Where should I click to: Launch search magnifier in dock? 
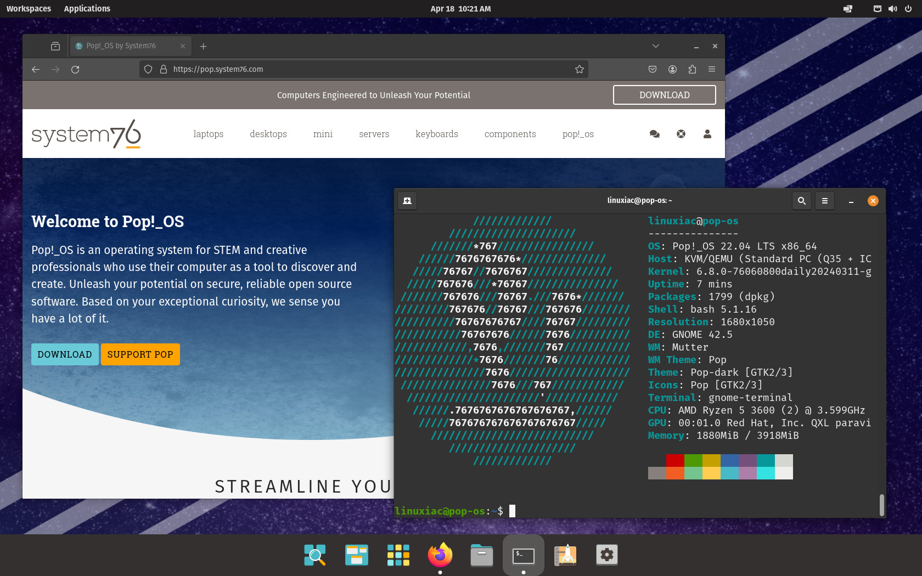[315, 555]
